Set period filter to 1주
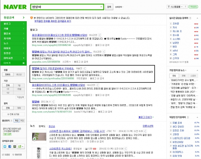The width and height of the screenshot is (201, 159). point(8,89)
